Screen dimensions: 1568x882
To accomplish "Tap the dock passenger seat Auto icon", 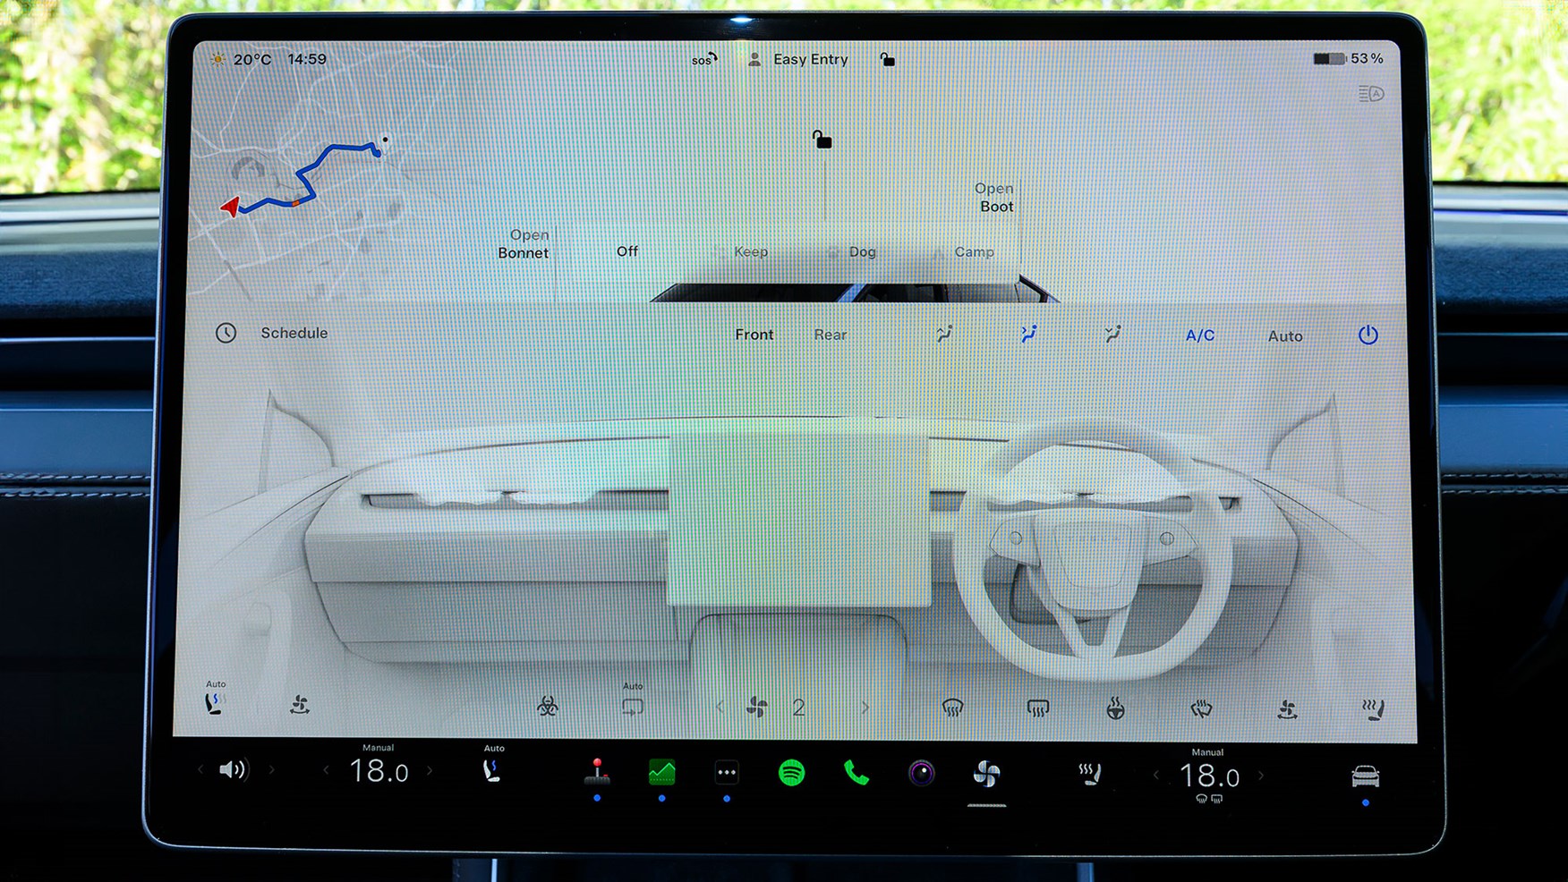I will point(492,765).
